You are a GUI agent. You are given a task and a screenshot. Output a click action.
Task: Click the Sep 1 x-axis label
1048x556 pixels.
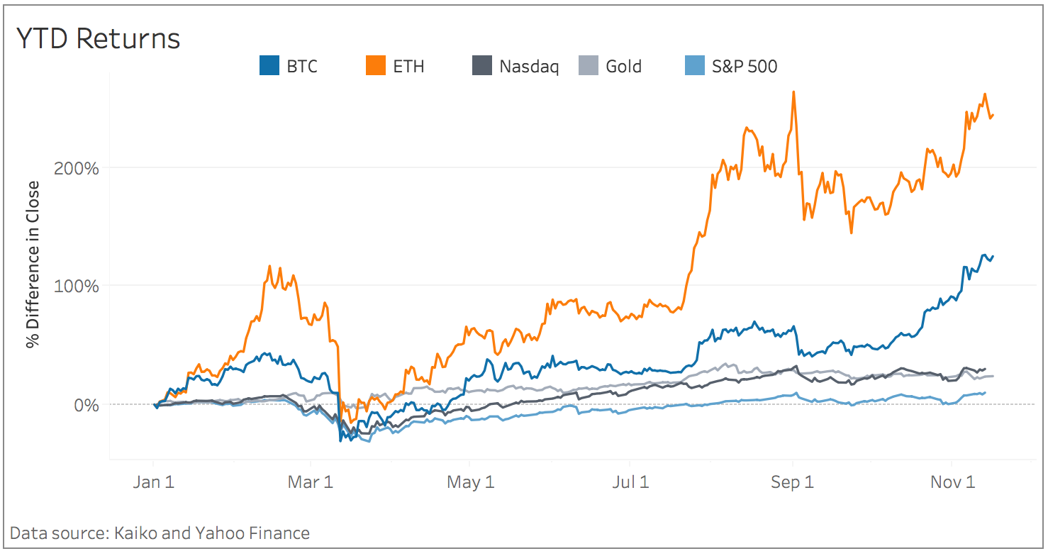click(x=793, y=482)
